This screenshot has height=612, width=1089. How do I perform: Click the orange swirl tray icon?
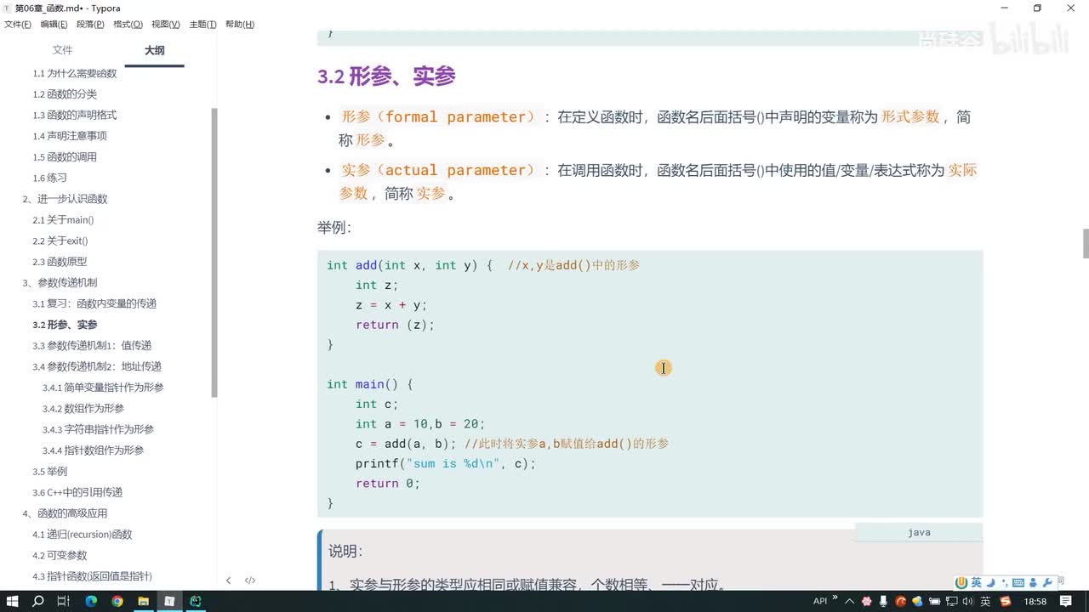(901, 601)
